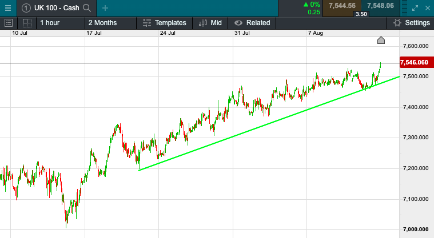434x238 pixels.
Task: Click the gray home-shaped marker on chart
Action: (x=381, y=40)
